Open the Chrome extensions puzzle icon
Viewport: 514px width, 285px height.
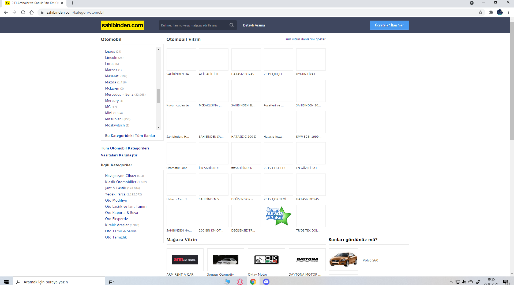[491, 12]
